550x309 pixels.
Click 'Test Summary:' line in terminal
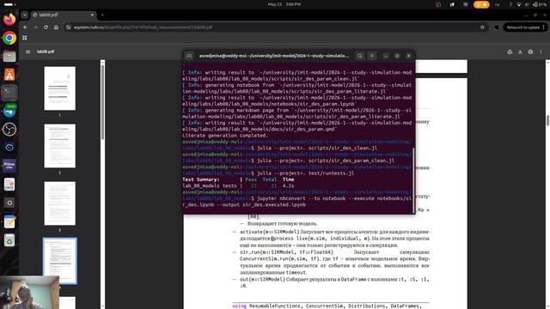click(x=201, y=179)
